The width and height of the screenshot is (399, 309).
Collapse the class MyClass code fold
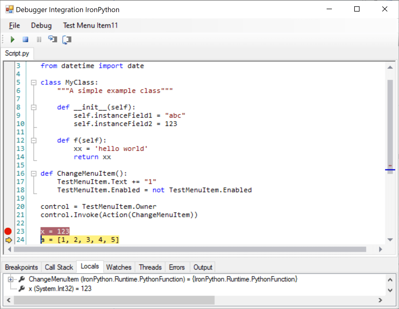tap(34, 83)
